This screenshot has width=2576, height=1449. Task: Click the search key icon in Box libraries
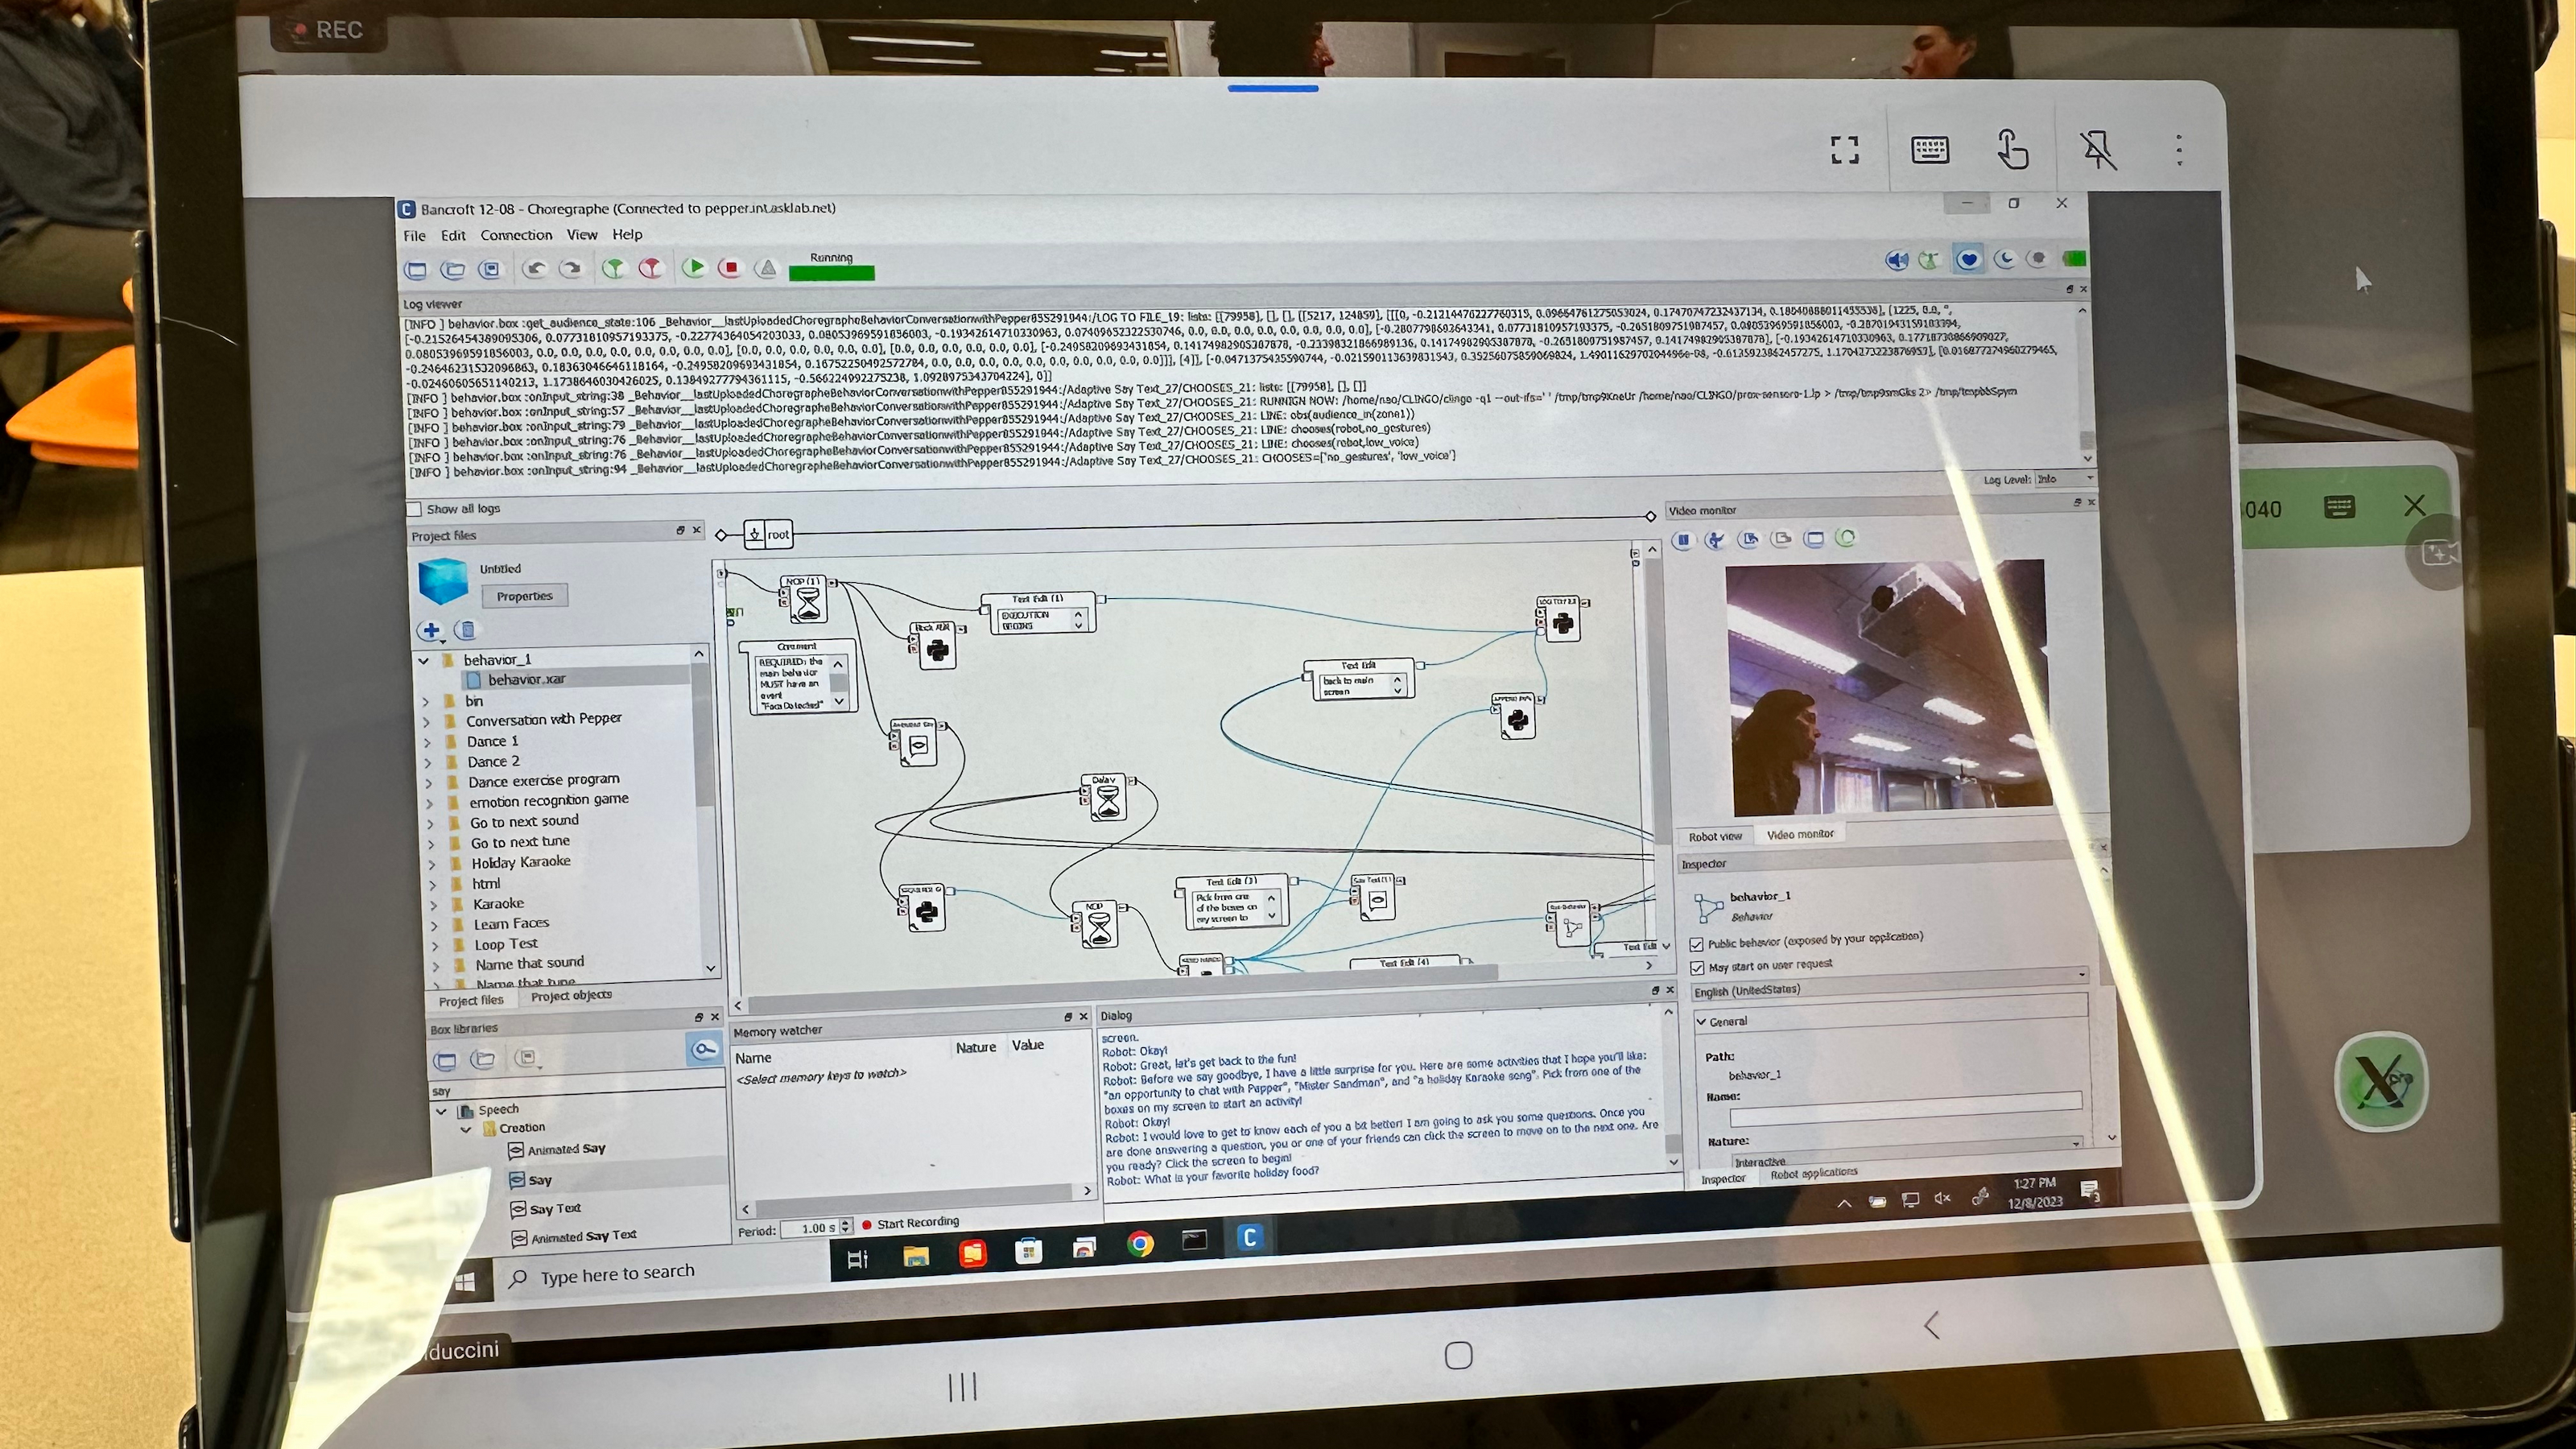705,1049
